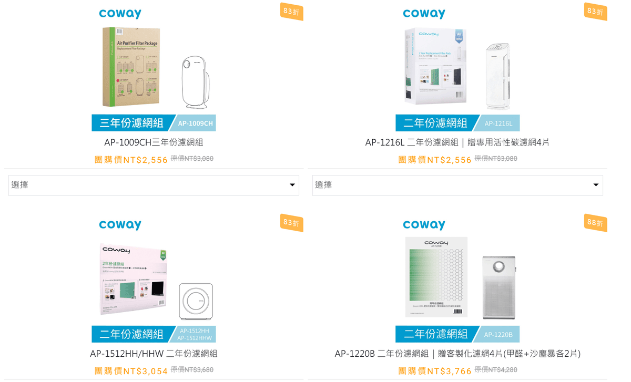Click the AP-1009CH filter package box image
Viewport: 631px width, 382px height.
click(x=131, y=67)
